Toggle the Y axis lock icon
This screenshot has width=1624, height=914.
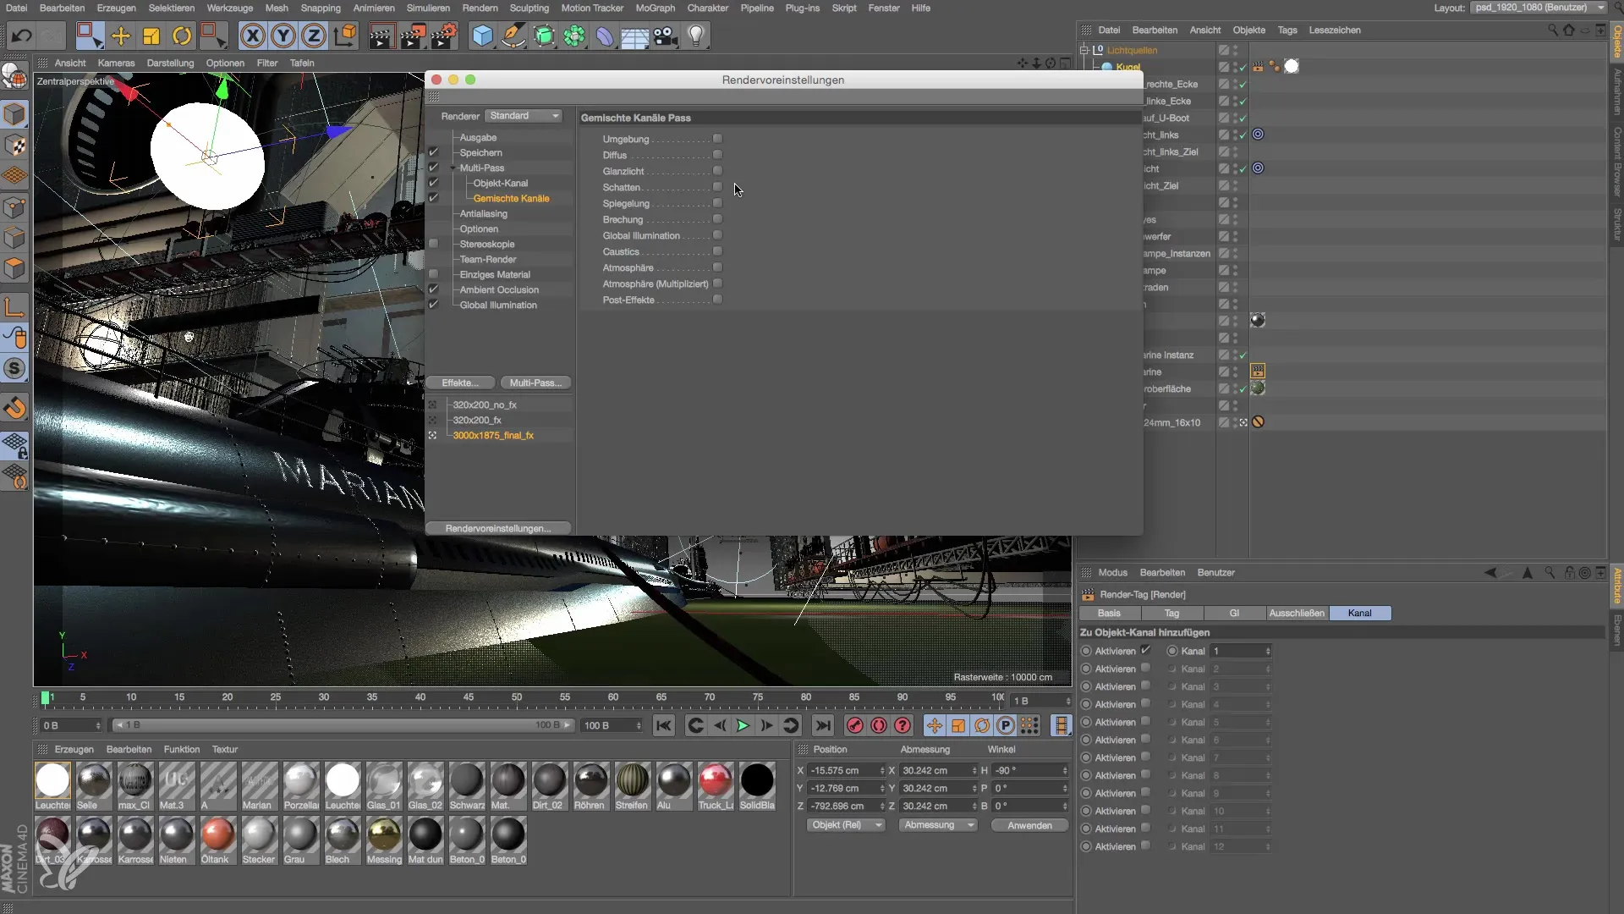[283, 36]
